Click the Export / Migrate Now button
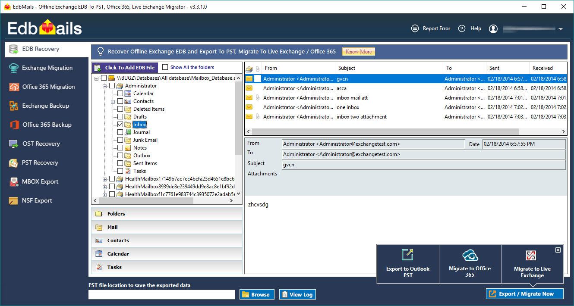 (525, 294)
